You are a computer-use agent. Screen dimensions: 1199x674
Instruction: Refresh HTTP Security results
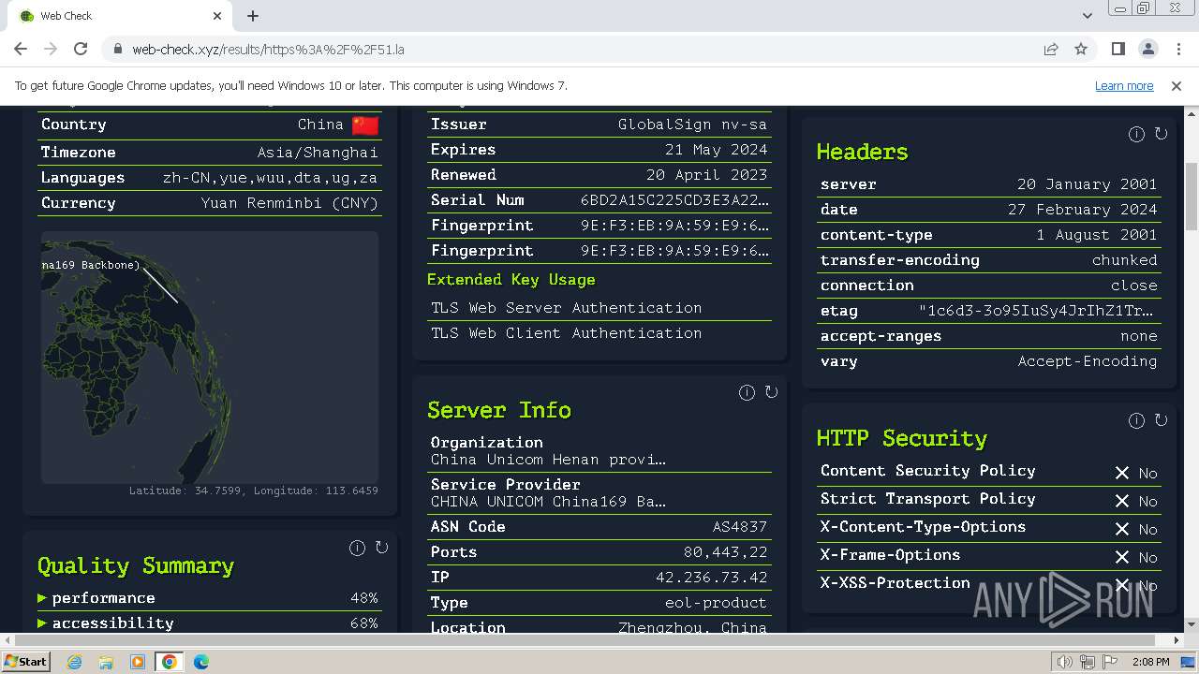(1161, 420)
